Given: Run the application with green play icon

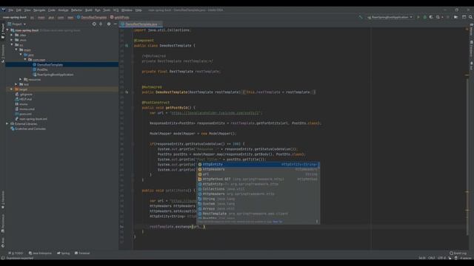Looking at the screenshot, I should [x=418, y=17].
